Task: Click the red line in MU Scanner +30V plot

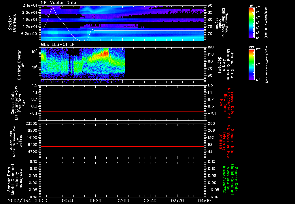Action: tap(122, 112)
